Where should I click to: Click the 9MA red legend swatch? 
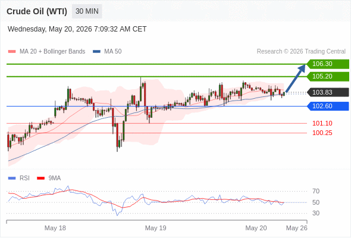40,178
